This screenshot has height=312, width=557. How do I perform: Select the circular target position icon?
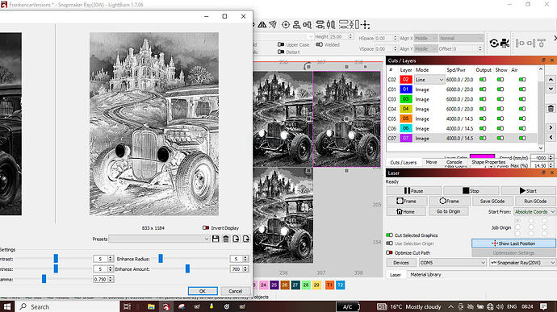pyautogui.click(x=286, y=24)
